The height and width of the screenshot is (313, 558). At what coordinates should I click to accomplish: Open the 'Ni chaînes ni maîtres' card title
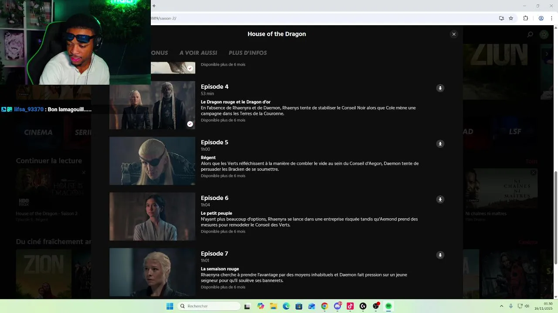point(486,213)
